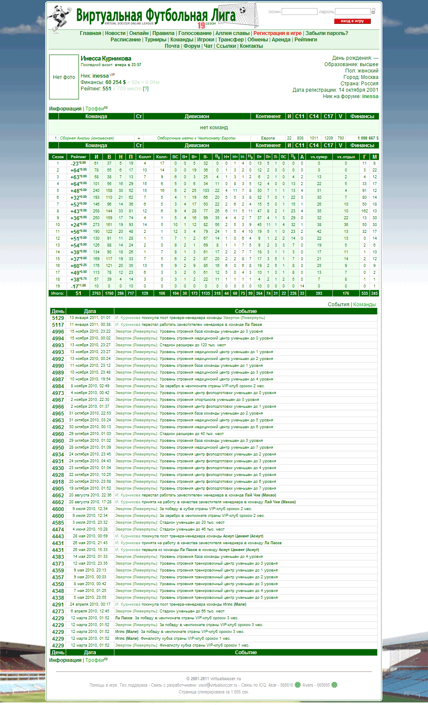Open 'Эвертон (Ливерпуль)' link in day 5129 event

pos(244,318)
